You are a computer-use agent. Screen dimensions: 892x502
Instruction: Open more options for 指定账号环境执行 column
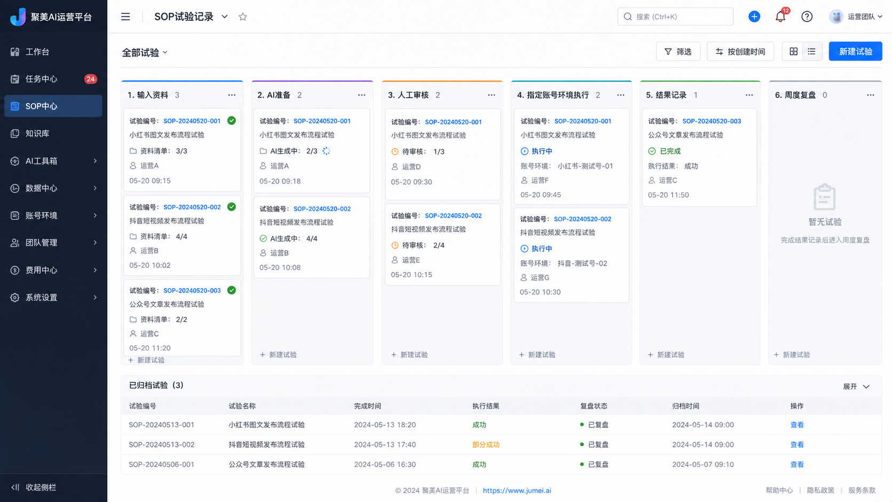(620, 95)
